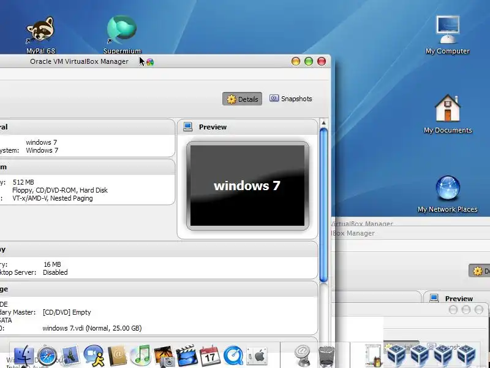The image size is (490, 368).
Task: Click the name value 'windows 7'
Action: coord(41,142)
